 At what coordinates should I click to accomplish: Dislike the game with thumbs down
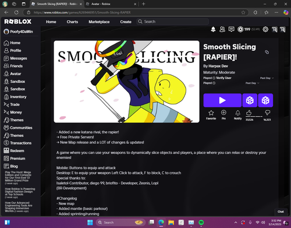point(268,113)
